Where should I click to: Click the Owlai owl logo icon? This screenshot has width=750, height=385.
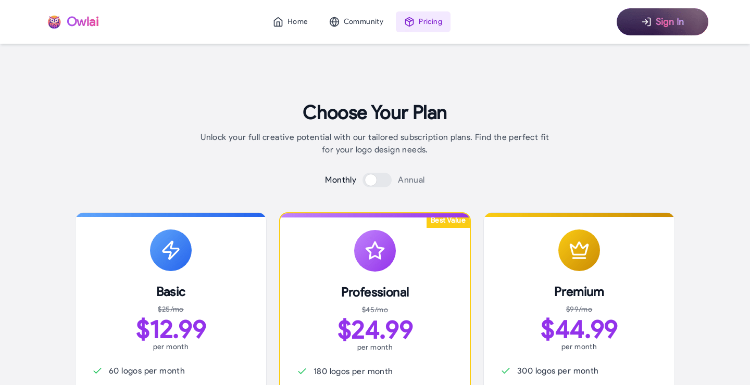click(x=54, y=22)
